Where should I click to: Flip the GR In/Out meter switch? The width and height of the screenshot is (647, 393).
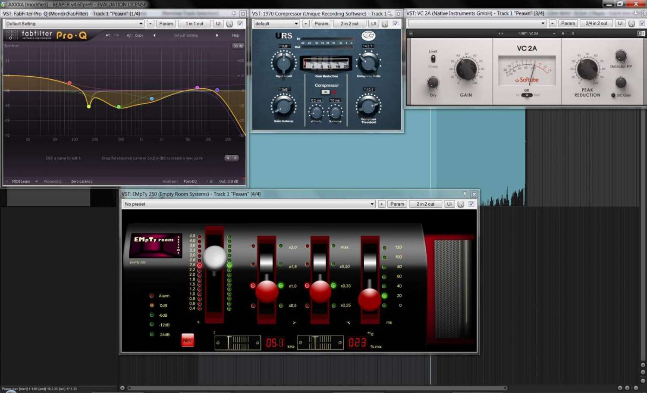526,95
